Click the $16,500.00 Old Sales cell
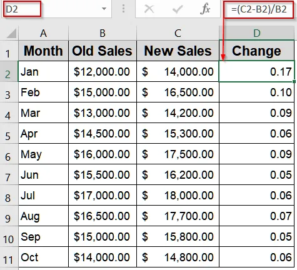 103,216
